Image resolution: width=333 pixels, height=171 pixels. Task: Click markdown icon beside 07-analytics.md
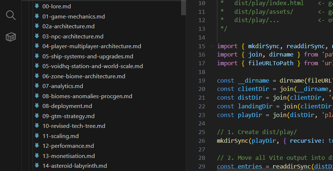37,86
